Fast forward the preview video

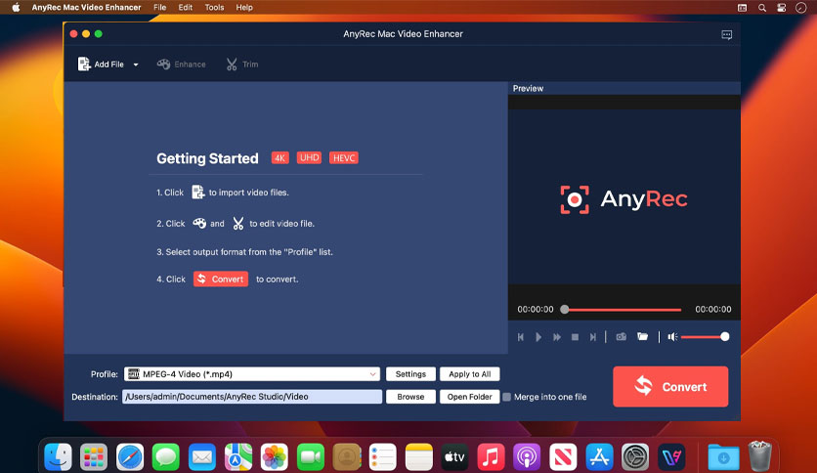coord(556,337)
